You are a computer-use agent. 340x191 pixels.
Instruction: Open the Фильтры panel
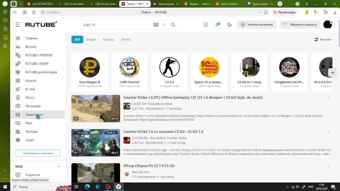[x=323, y=40]
